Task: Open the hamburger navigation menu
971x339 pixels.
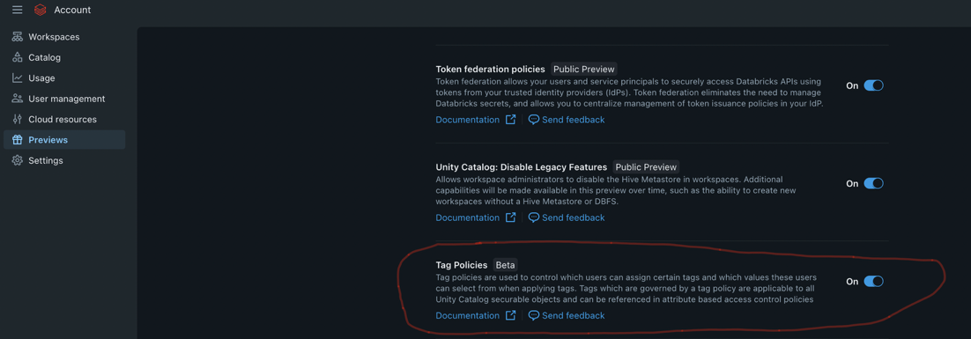Action: (18, 10)
